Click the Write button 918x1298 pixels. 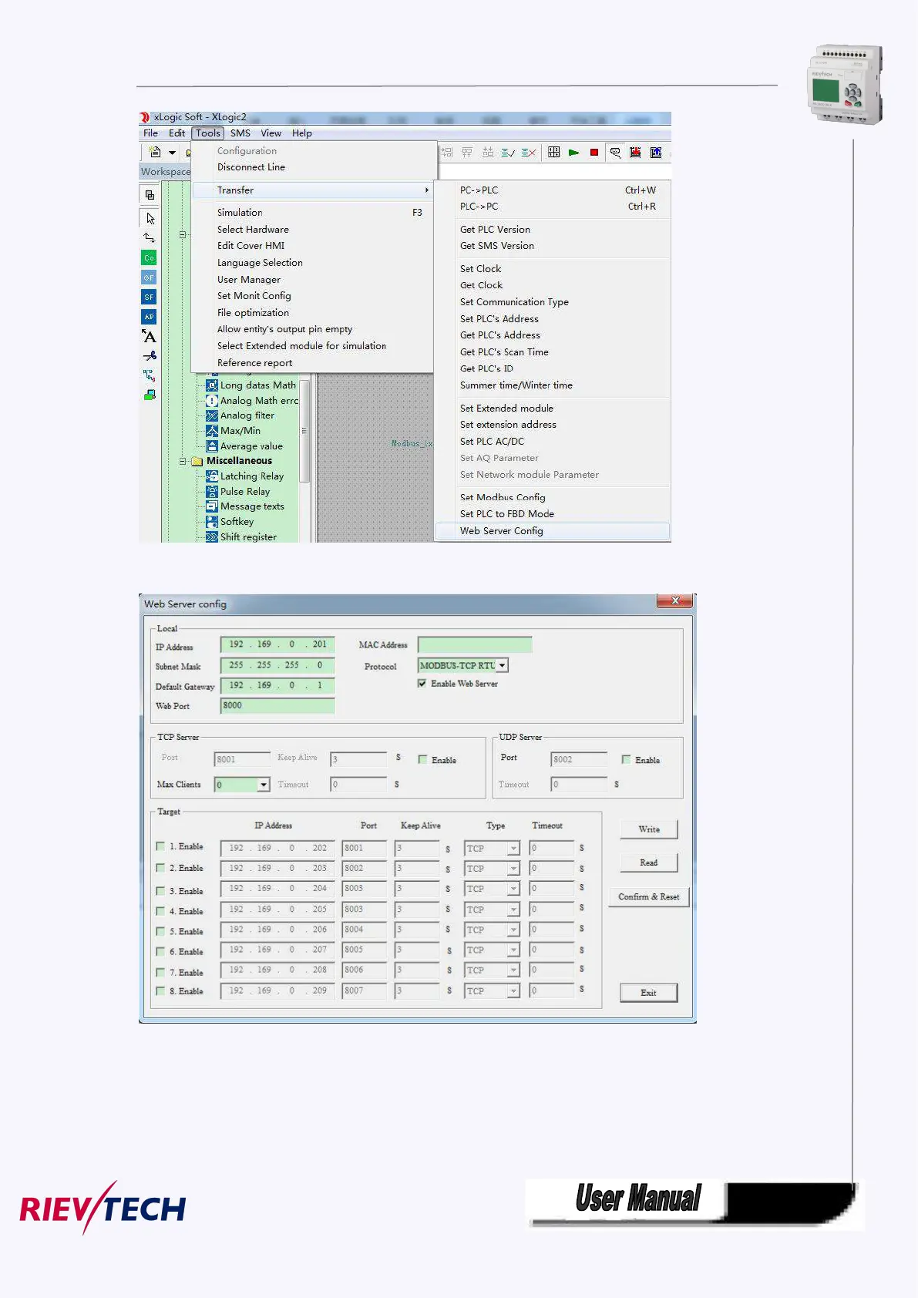(x=649, y=829)
